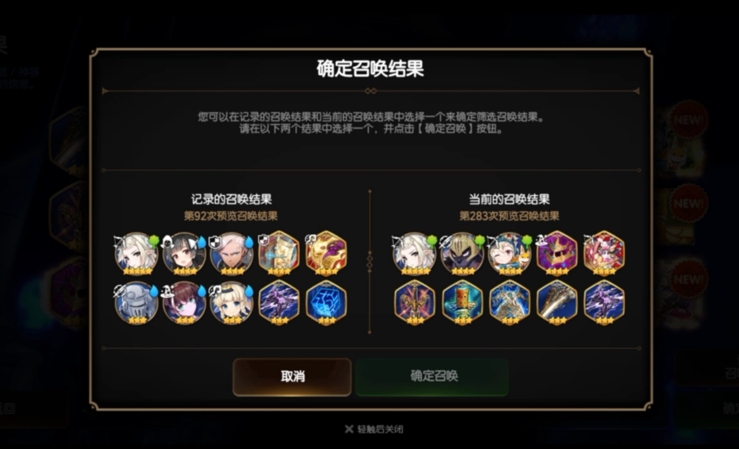The height and width of the screenshot is (449, 739).
Task: Select winking girl with blue hat icon
Action: [x=509, y=253]
